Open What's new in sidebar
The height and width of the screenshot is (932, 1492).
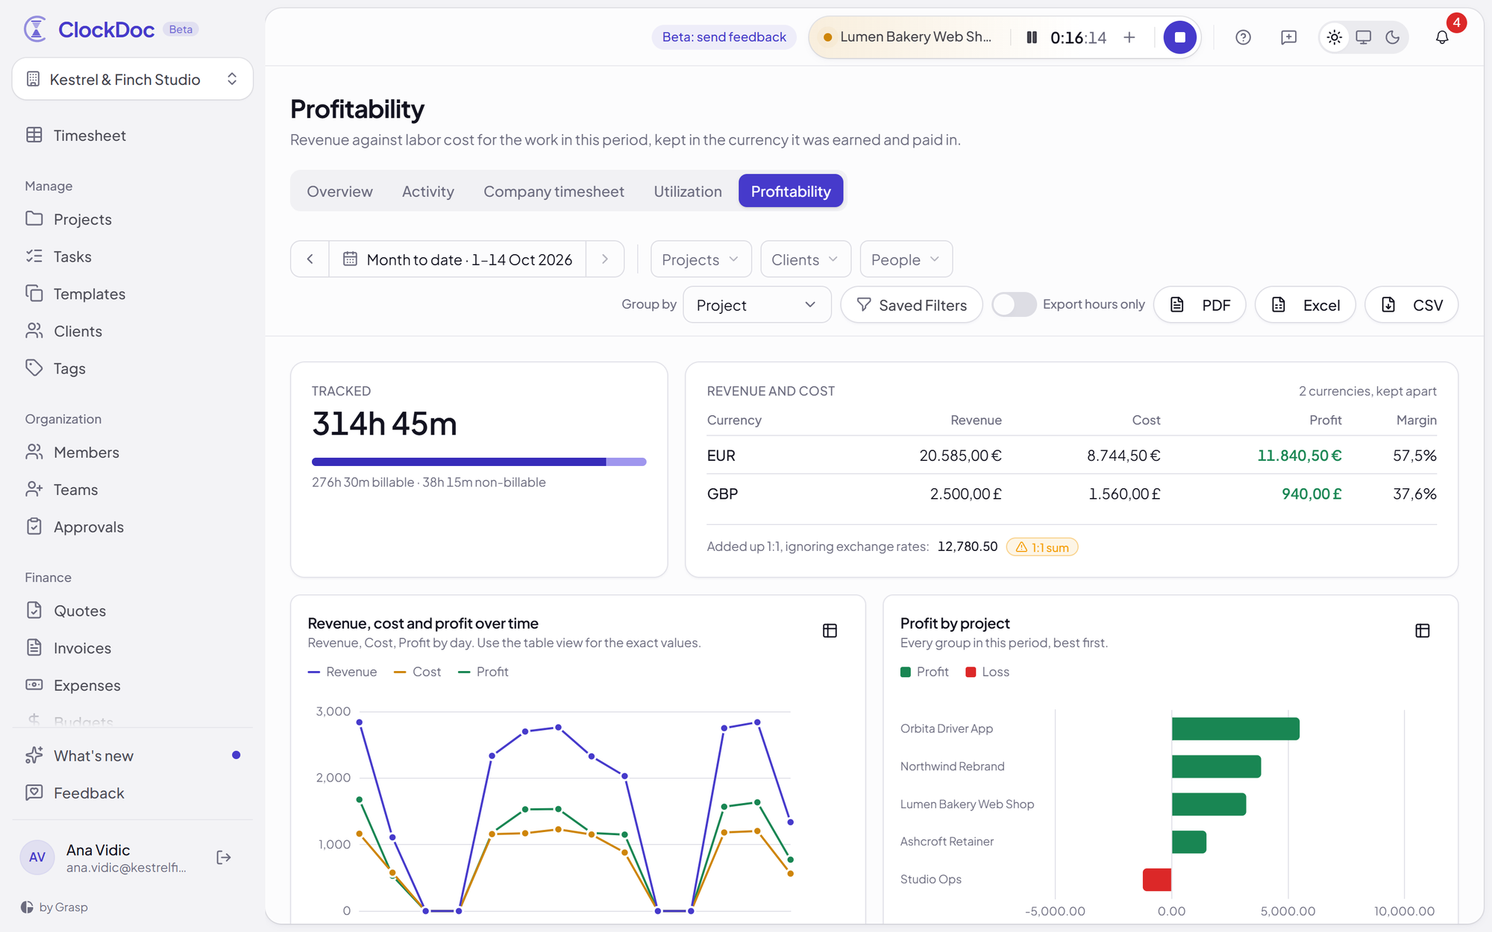pyautogui.click(x=133, y=756)
